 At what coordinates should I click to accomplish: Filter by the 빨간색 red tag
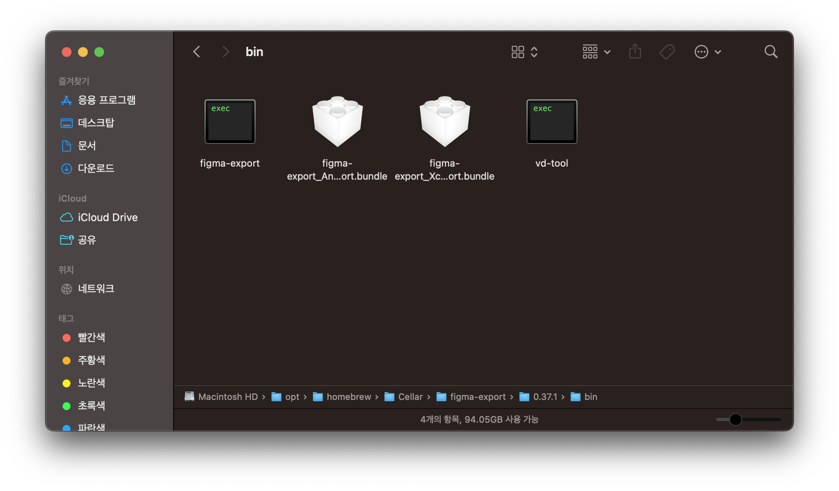91,338
